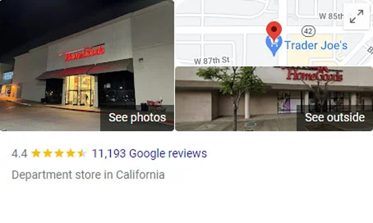Open the 11,193 Google reviews link
The width and height of the screenshot is (373, 223).
click(x=149, y=154)
